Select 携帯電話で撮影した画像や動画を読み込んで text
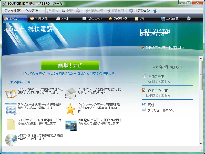The height and width of the screenshot is (154, 205). 100,122
